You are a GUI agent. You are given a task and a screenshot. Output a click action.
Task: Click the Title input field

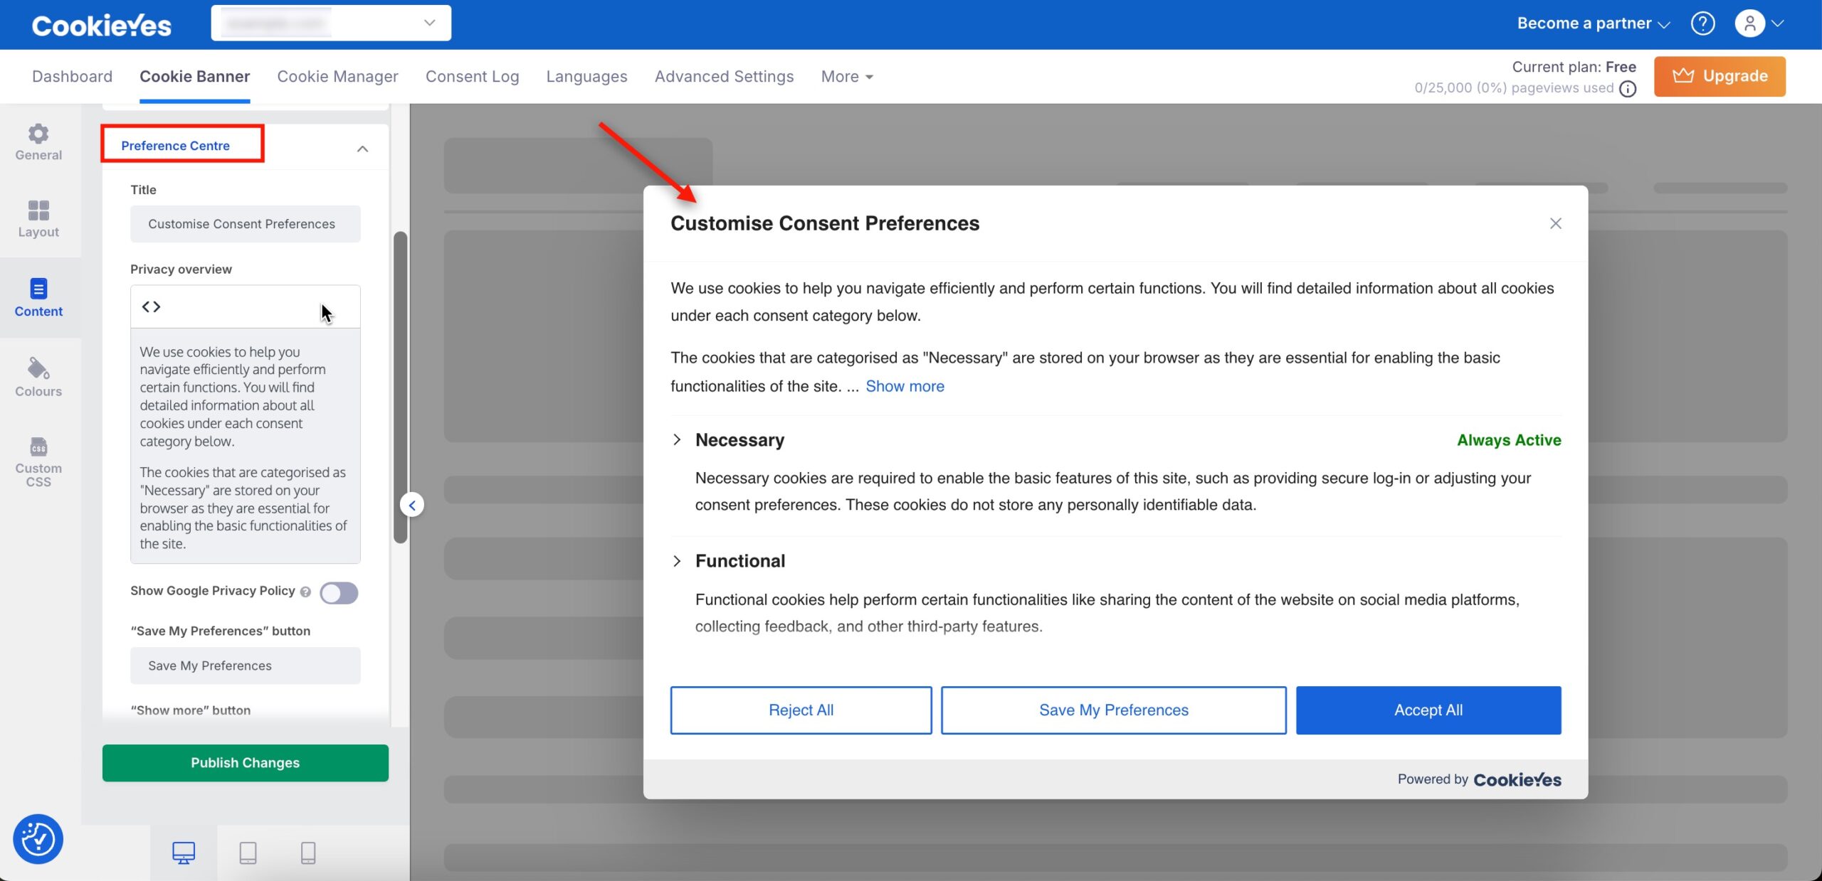click(245, 224)
